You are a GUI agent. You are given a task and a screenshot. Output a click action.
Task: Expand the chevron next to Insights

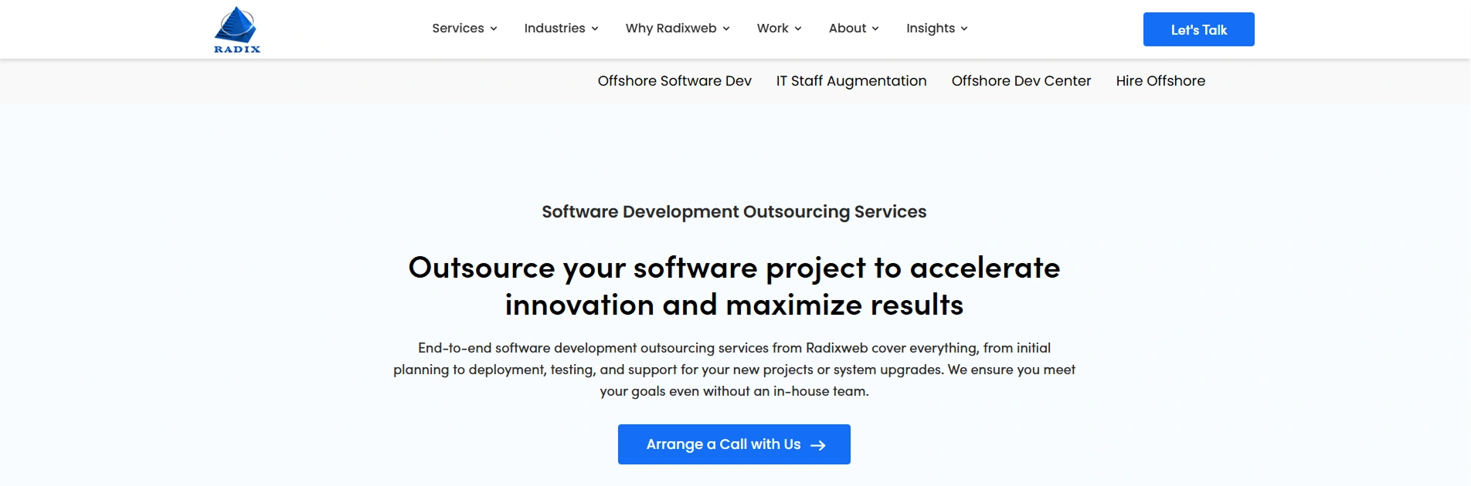pyautogui.click(x=964, y=29)
